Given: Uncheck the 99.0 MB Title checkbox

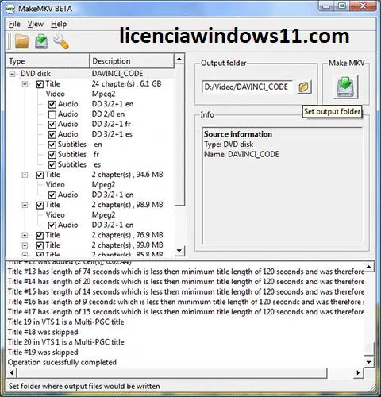Looking at the screenshot, I should (40, 245).
